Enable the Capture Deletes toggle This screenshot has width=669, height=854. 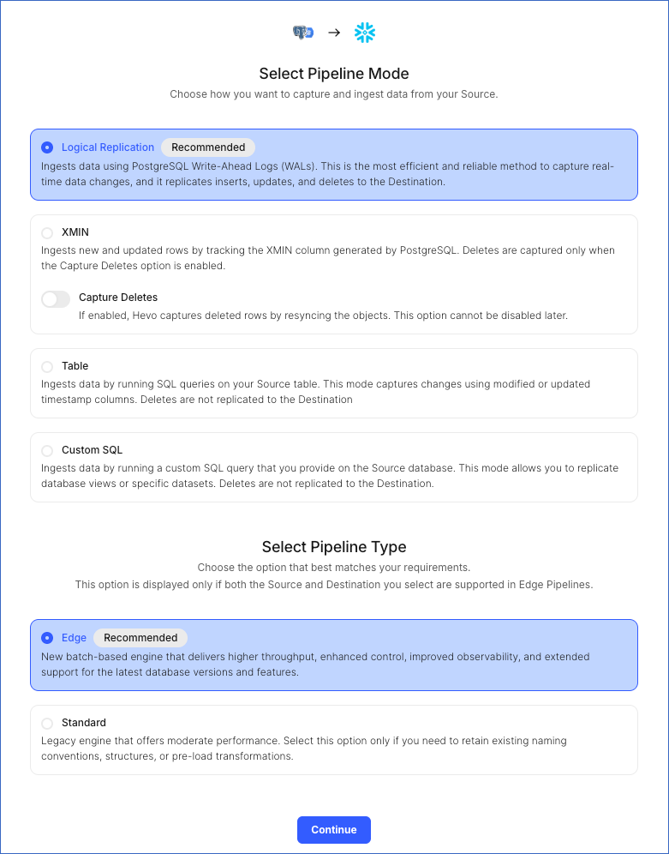coord(55,298)
